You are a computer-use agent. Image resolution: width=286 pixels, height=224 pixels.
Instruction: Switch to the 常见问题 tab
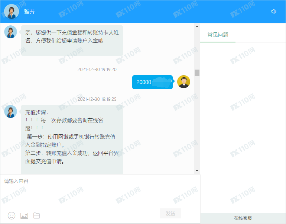coord(218,35)
